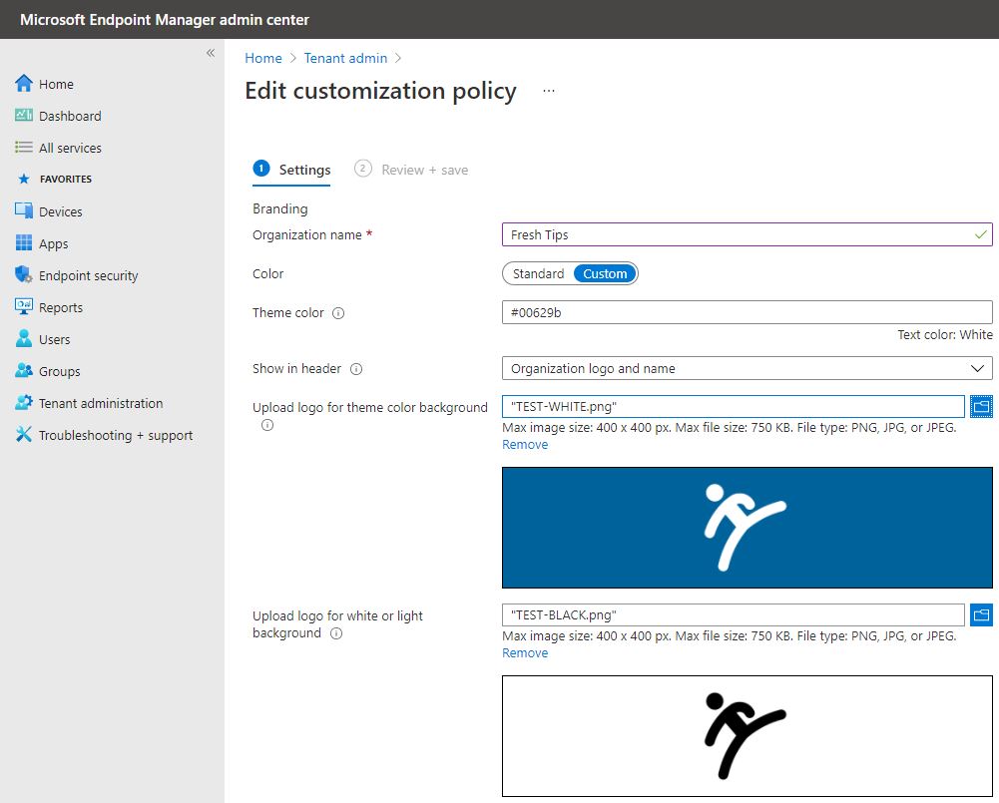Collapse the sidebar with double-chevron icon
The image size is (999, 803).
pyautogui.click(x=211, y=53)
